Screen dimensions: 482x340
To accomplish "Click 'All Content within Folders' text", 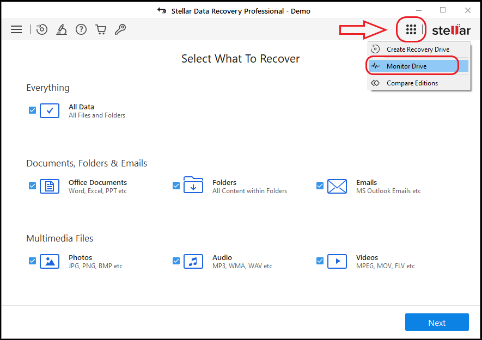I will (249, 191).
